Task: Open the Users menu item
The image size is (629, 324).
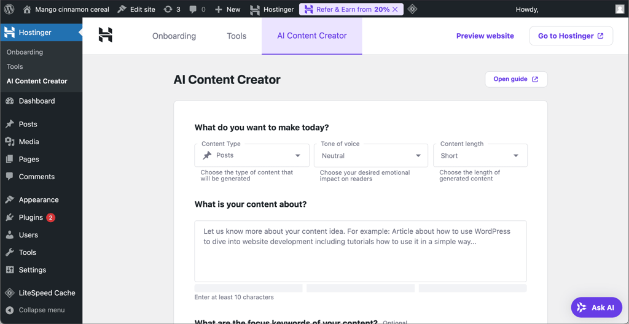Action: click(41, 235)
